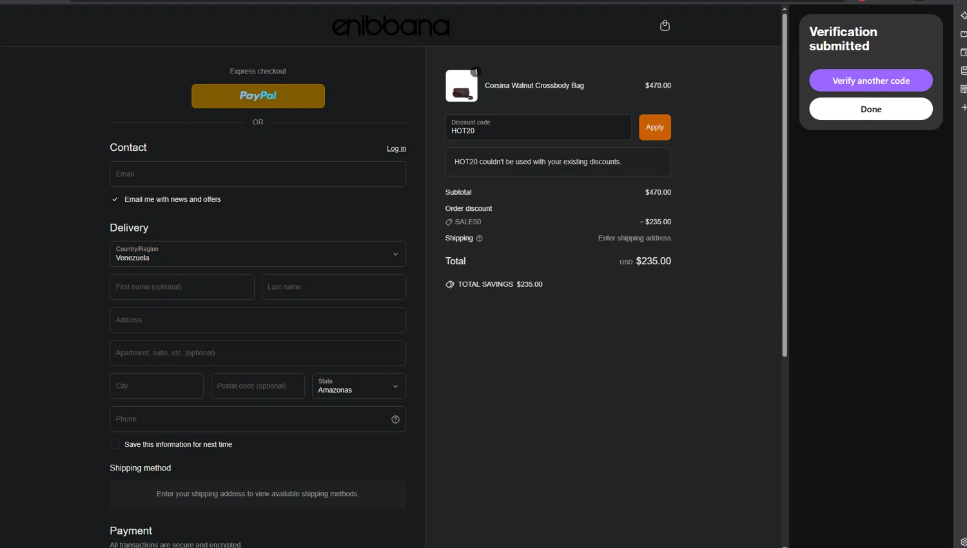Click the Done button in verification panel
This screenshot has width=967, height=548.
(x=871, y=109)
